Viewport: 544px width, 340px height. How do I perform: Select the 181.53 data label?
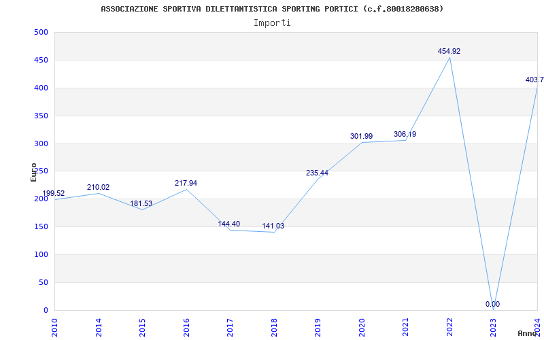coord(141,203)
